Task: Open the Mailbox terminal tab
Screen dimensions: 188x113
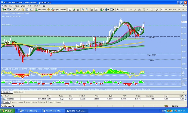Action: [42, 102]
